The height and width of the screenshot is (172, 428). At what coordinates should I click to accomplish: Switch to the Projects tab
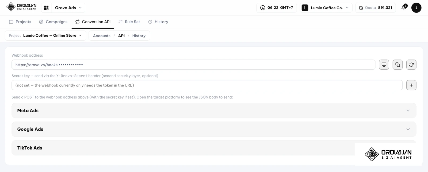point(20,22)
